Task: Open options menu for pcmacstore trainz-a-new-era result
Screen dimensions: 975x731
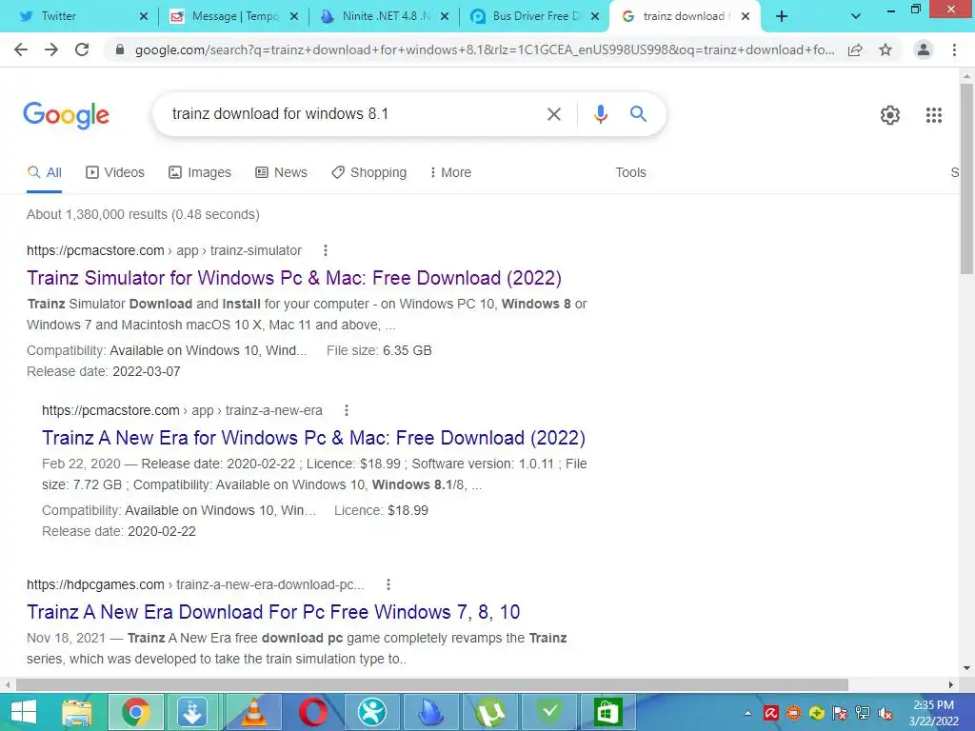Action: click(x=347, y=410)
